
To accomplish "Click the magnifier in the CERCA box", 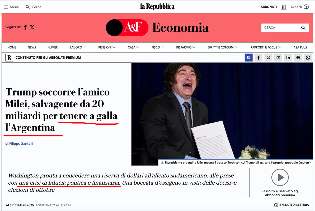I will pyautogui.click(x=303, y=28).
